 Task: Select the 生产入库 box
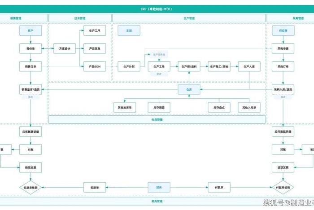[249, 67]
